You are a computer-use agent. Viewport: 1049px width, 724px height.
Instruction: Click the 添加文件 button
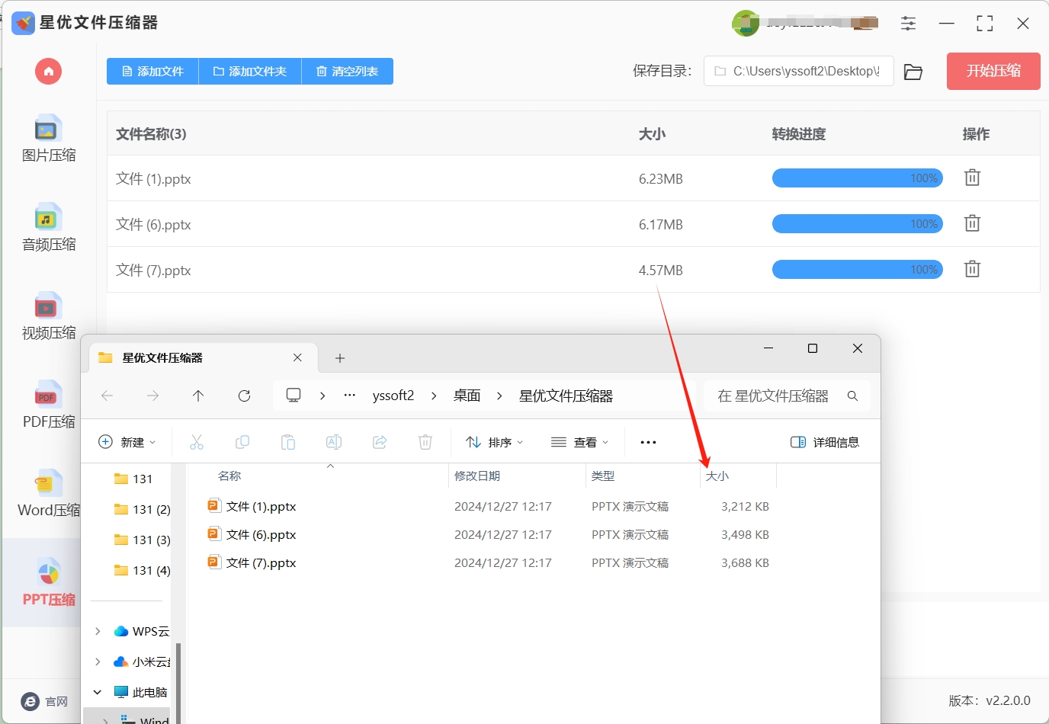tap(152, 71)
